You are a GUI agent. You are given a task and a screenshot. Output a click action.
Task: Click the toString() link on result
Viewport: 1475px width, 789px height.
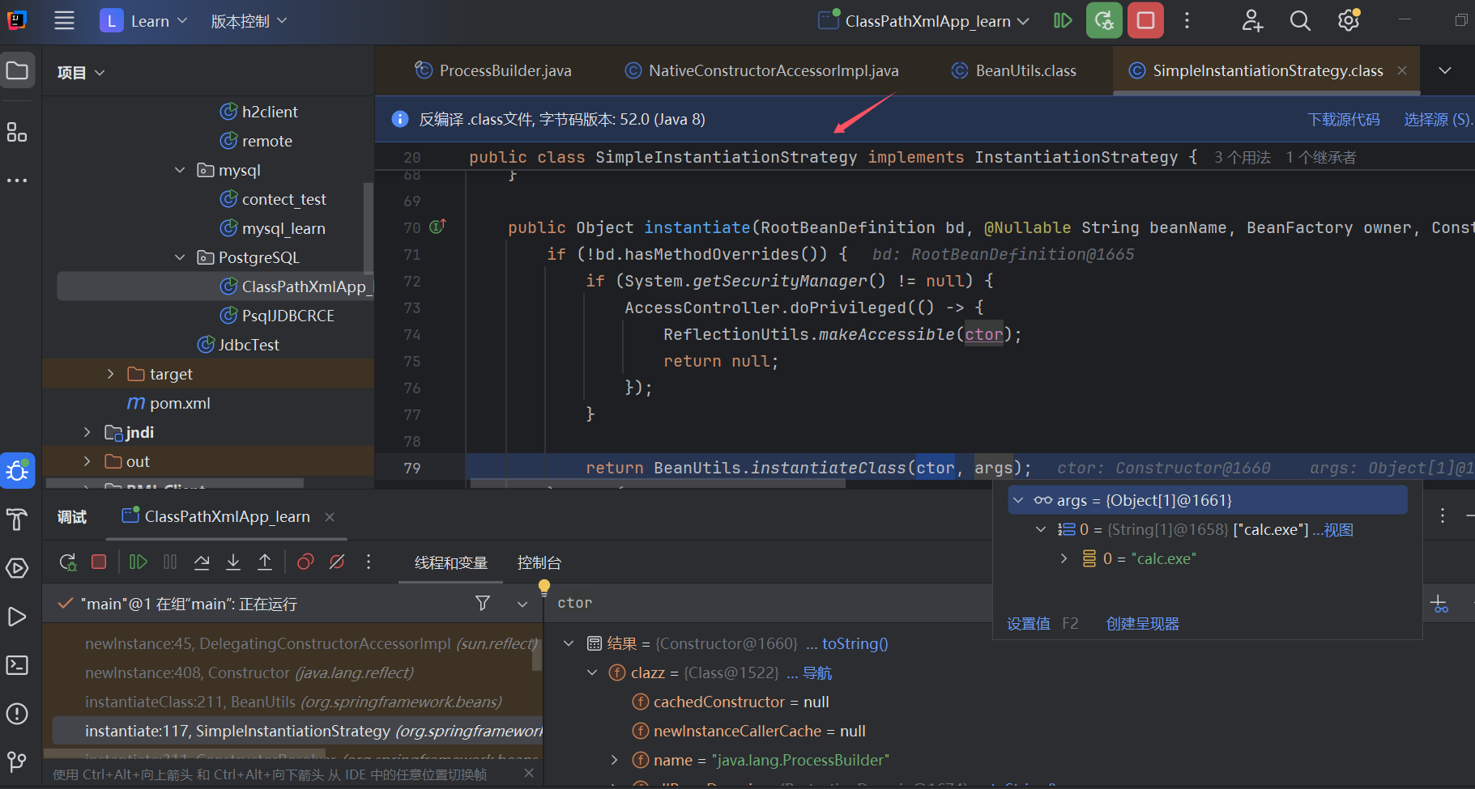point(855,643)
